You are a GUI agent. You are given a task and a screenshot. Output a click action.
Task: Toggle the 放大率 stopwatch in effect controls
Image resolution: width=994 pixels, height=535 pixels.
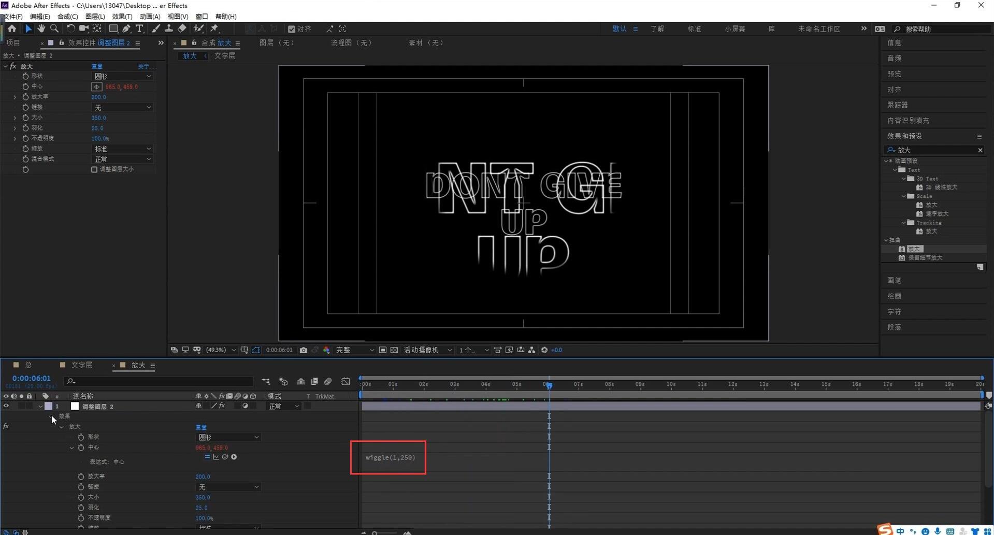pos(25,97)
